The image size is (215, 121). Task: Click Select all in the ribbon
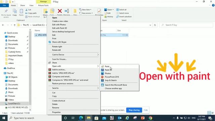(121, 10)
